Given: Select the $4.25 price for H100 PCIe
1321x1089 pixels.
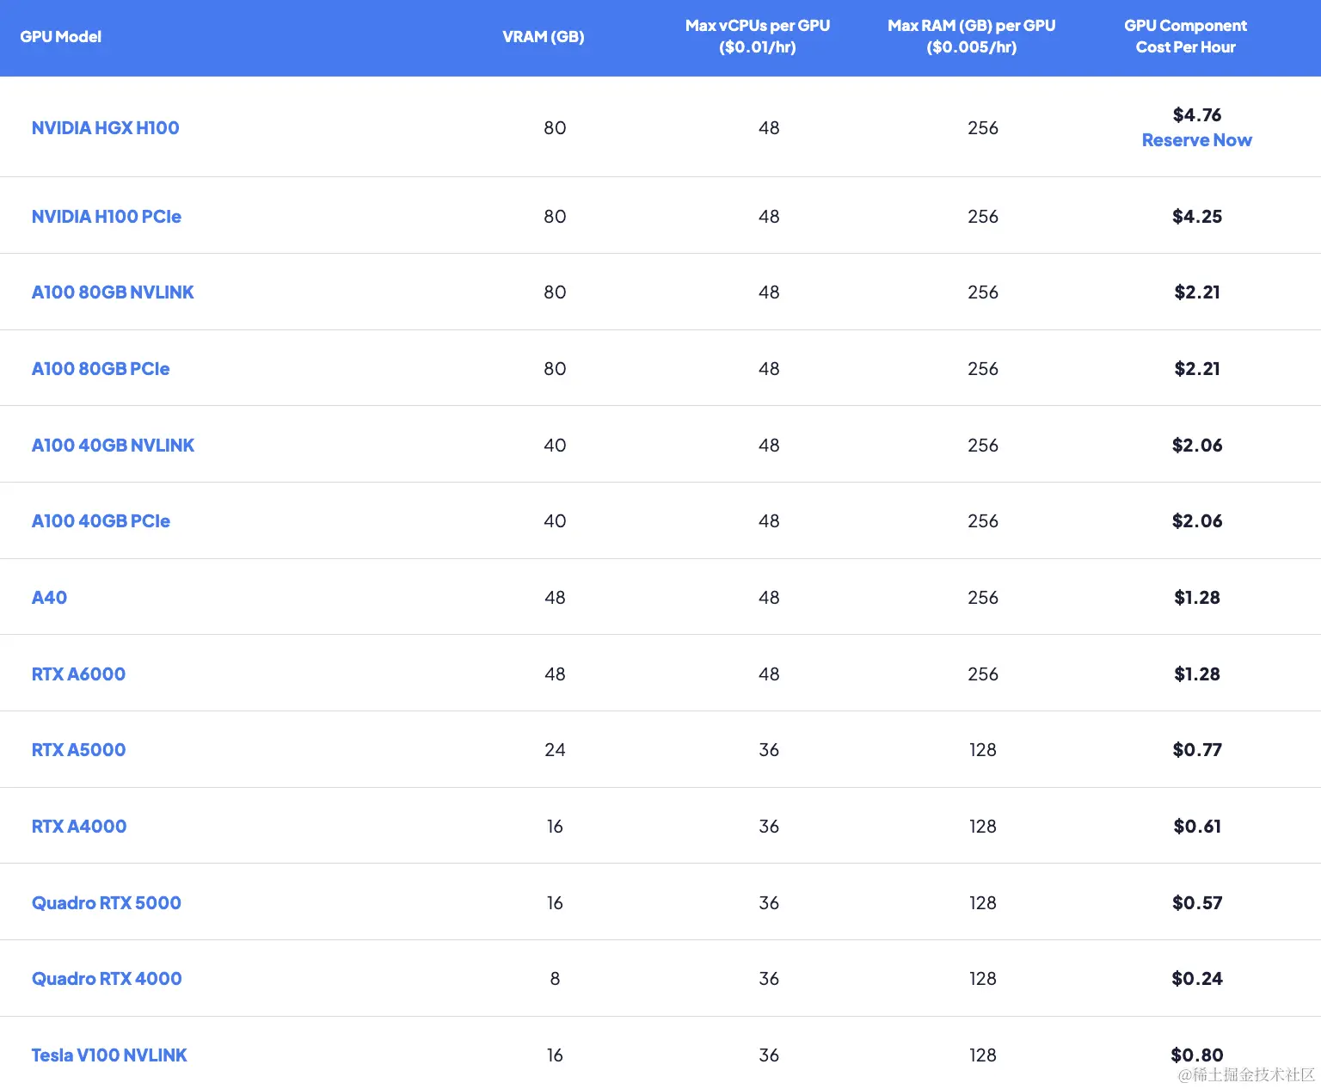Looking at the screenshot, I should tap(1197, 216).
